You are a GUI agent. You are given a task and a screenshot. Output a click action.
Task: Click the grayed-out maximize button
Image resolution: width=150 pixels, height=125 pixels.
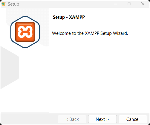tap(129, 4)
